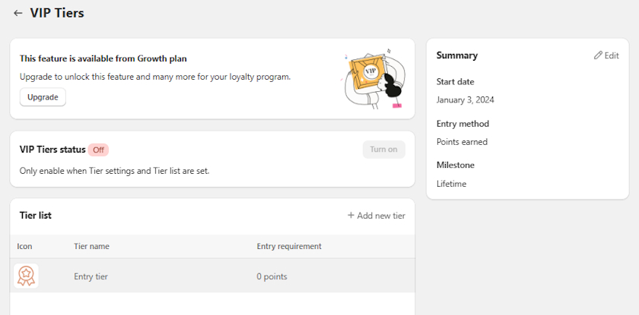
Task: Click the Summary heading
Action: [x=457, y=55]
